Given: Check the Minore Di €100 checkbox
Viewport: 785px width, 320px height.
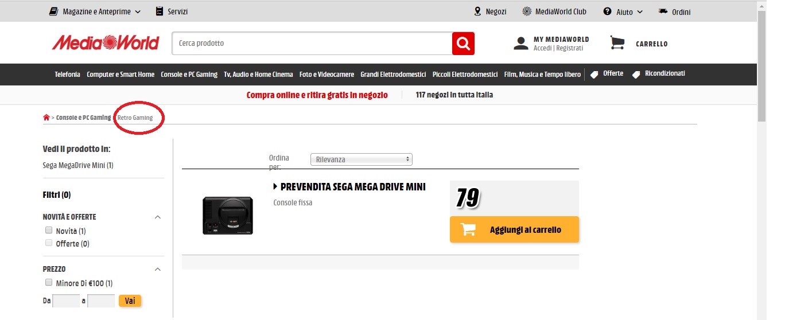Looking at the screenshot, I should click(x=49, y=283).
